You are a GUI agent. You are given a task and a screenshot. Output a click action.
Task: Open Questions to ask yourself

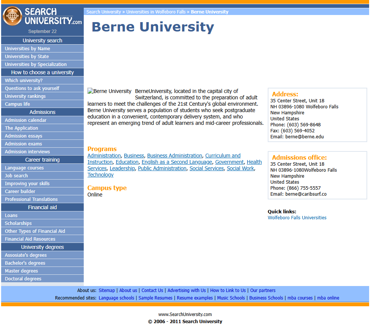[x=42, y=88]
